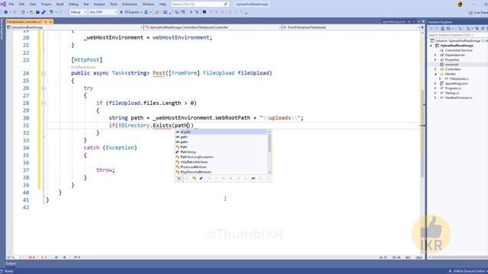Click the user account avatar icon
This screenshot has height=274, width=488.
click(x=461, y=5)
